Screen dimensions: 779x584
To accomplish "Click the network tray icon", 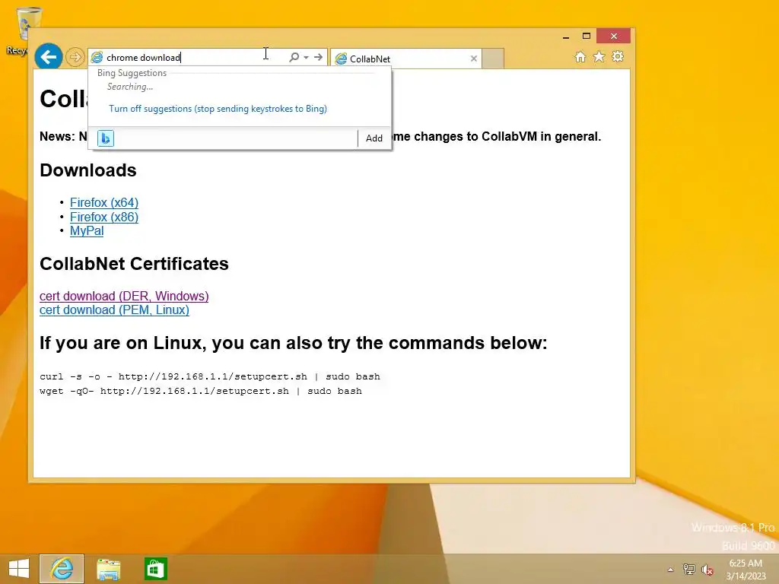I will (688, 569).
